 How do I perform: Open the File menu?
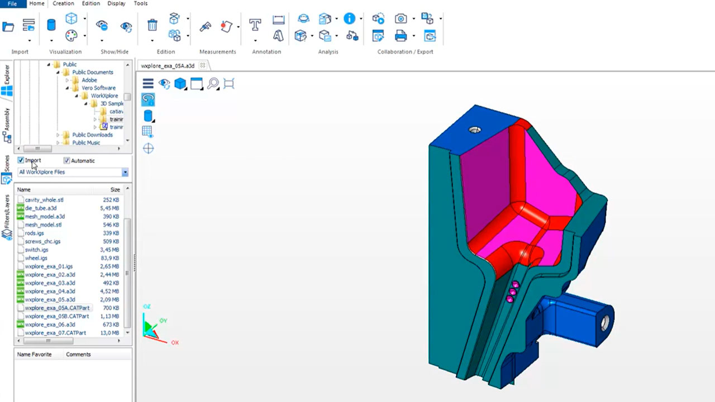tap(12, 3)
